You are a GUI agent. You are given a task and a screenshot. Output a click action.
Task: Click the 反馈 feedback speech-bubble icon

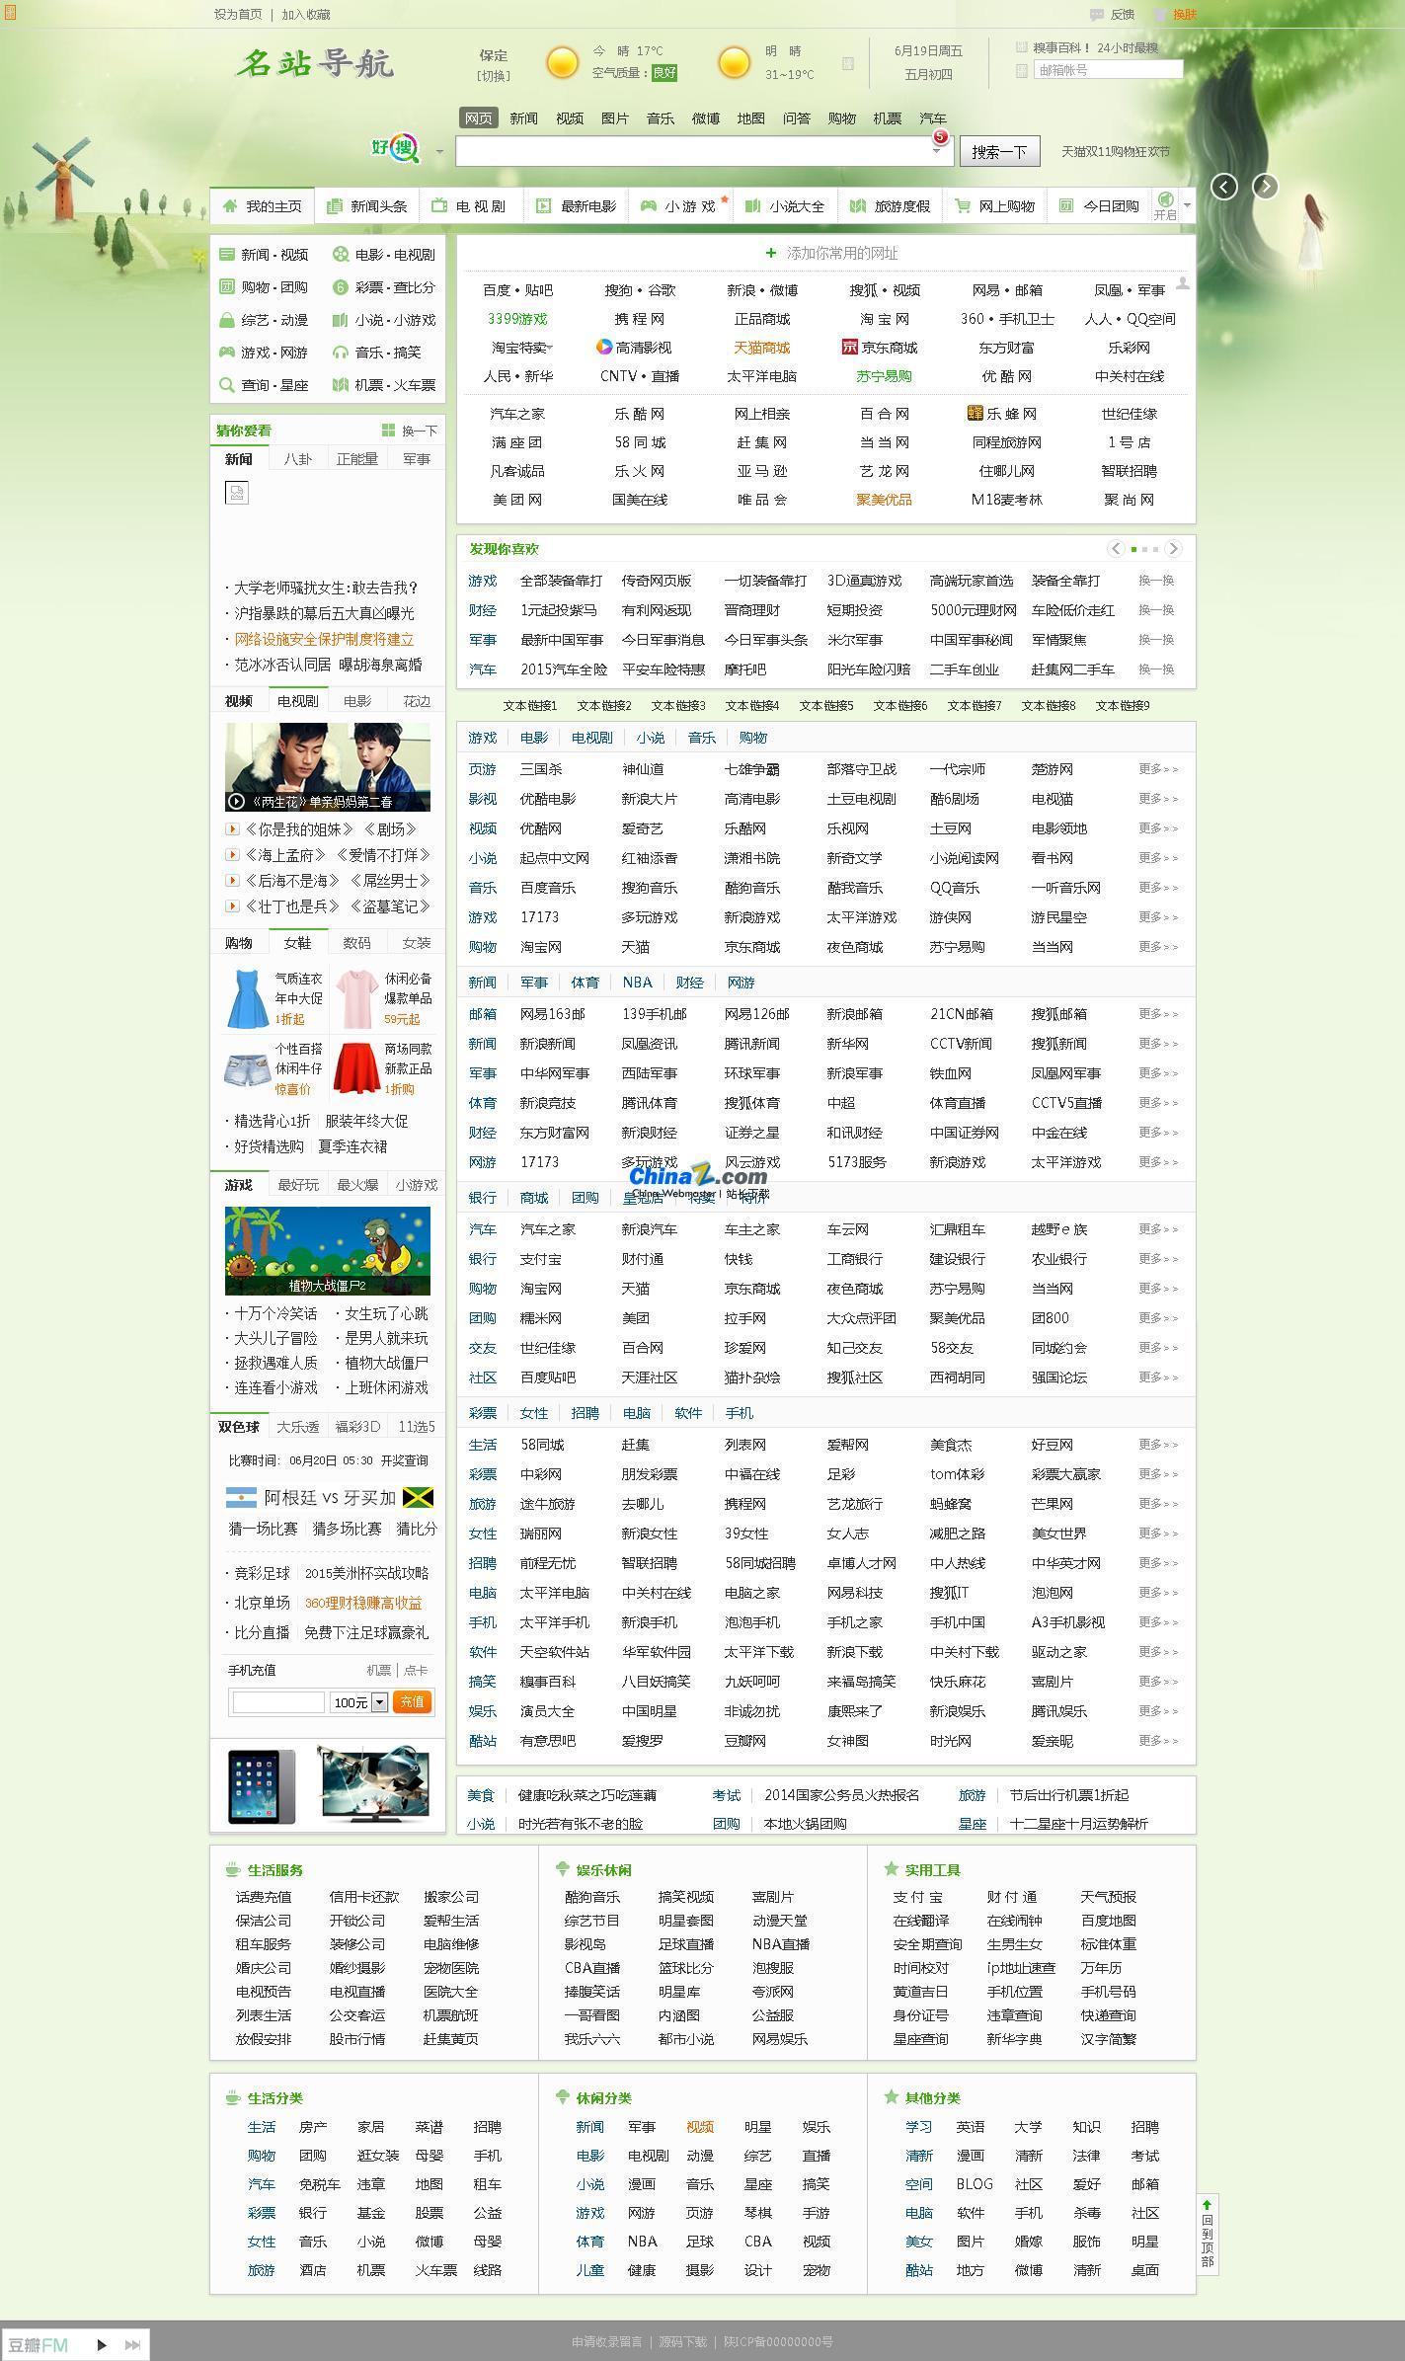pyautogui.click(x=1096, y=15)
